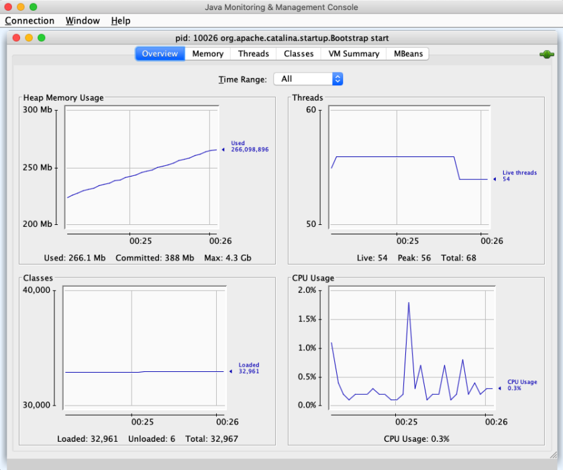Switch to the Threads tab
The height and width of the screenshot is (470, 563).
pos(253,54)
